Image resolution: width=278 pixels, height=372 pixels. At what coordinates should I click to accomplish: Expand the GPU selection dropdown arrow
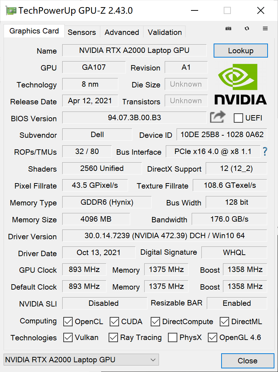(x=153, y=360)
